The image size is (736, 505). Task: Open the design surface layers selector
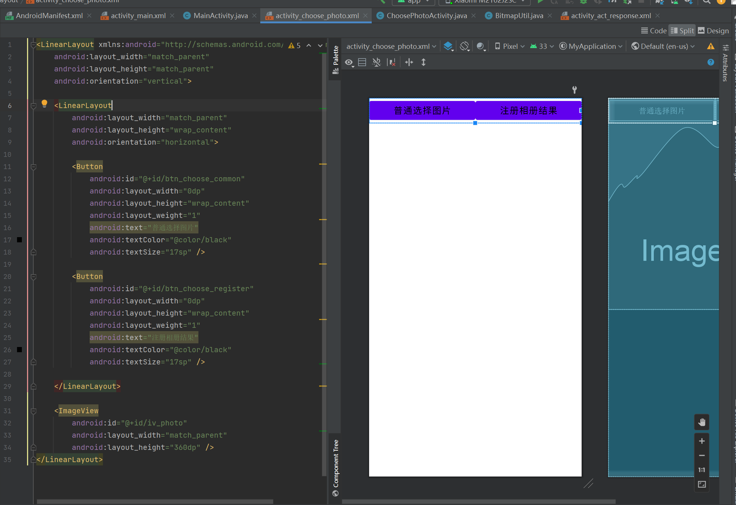pos(448,46)
